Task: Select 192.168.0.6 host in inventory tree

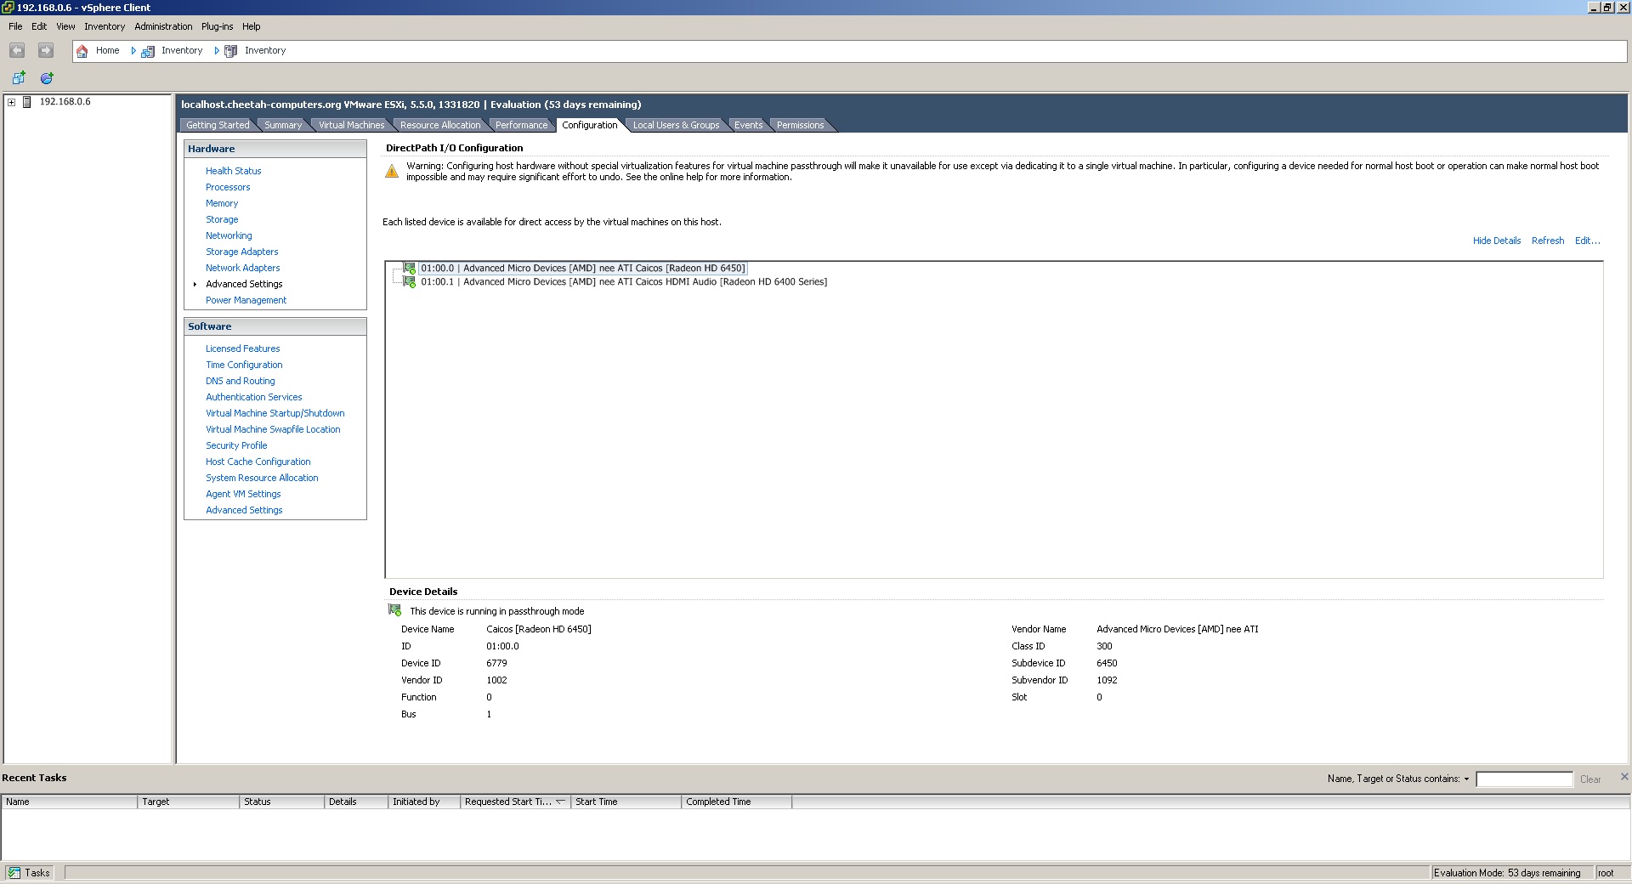Action: click(x=65, y=102)
